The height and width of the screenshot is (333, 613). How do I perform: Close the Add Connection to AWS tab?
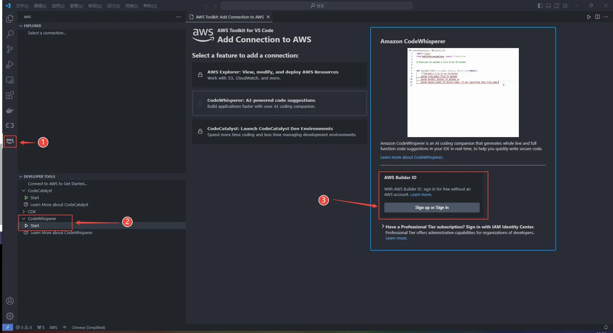(x=268, y=17)
